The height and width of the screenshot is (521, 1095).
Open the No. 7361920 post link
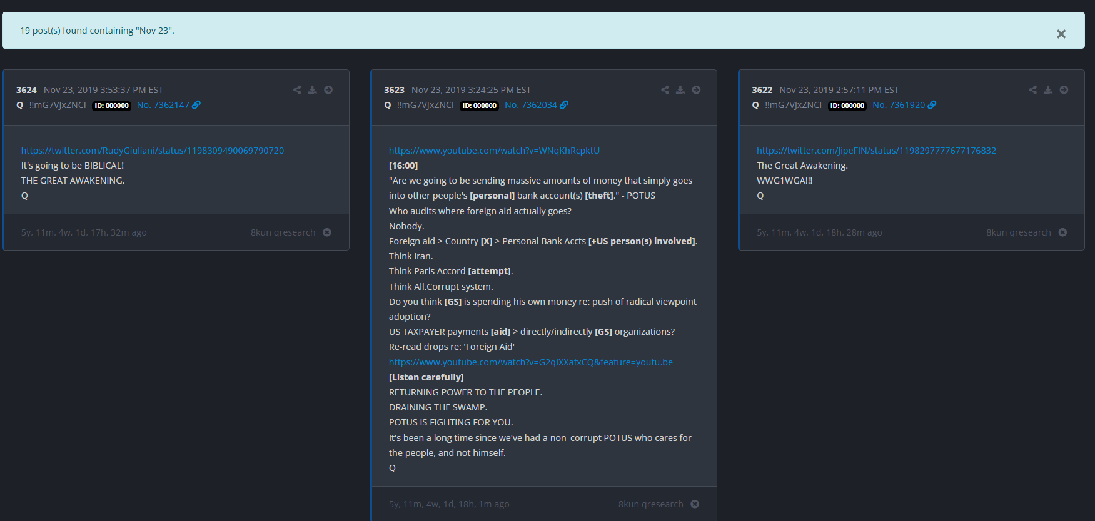point(904,105)
